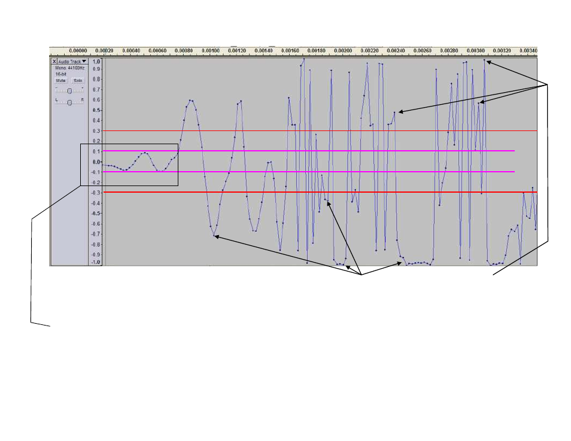Click the -0.3 mark on vertical scale
This screenshot has height=441, width=571.
[95, 193]
